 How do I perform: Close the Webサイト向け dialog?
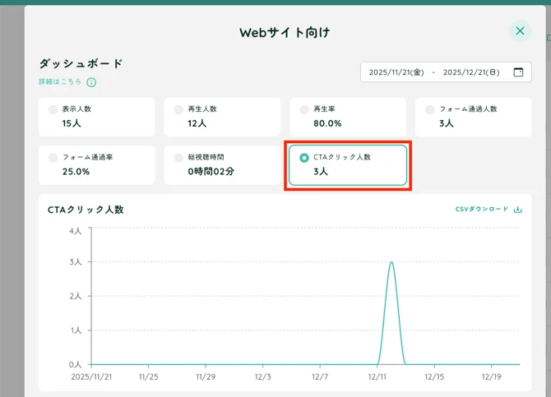(x=520, y=31)
